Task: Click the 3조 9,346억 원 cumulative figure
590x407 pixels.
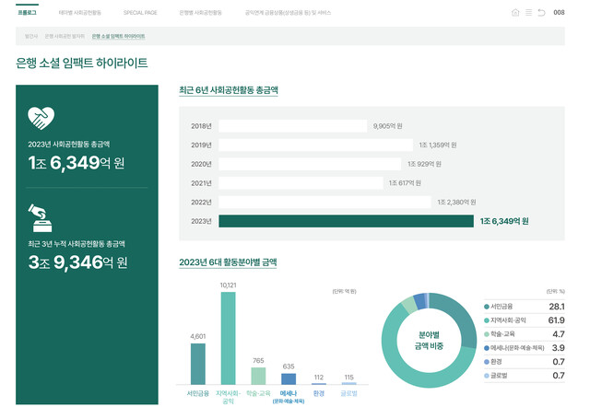Action: click(77, 262)
